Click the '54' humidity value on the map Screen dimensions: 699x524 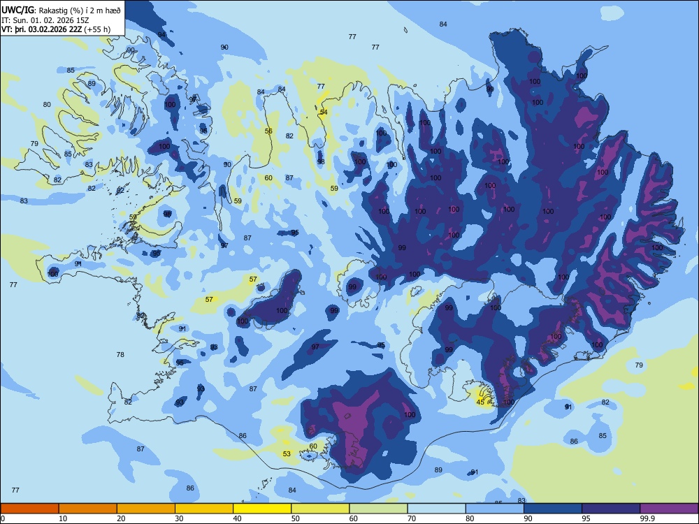coord(324,112)
